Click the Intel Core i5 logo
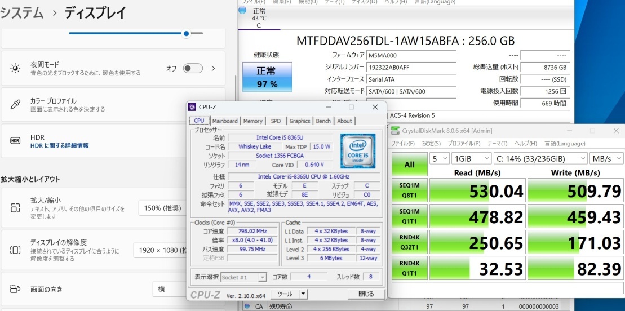625x311 pixels. point(357,151)
